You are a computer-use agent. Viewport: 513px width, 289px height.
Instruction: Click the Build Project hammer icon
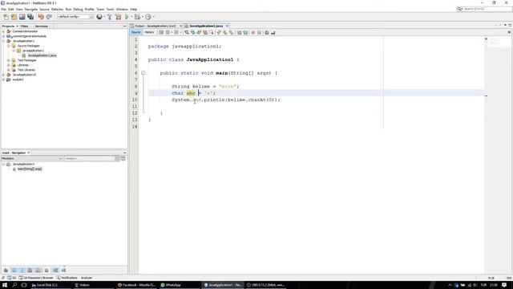click(110, 17)
